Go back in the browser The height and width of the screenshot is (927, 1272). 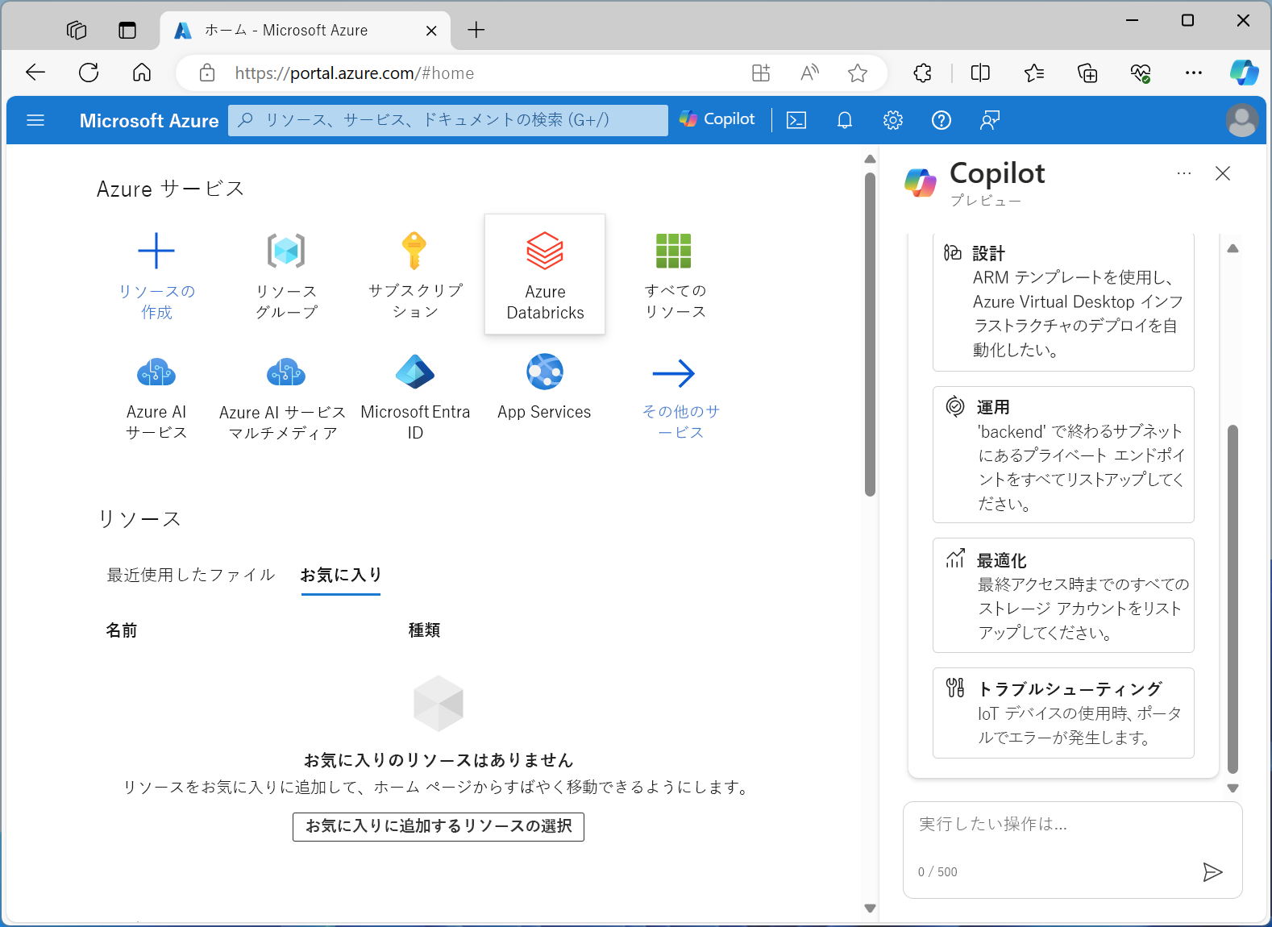coord(35,73)
